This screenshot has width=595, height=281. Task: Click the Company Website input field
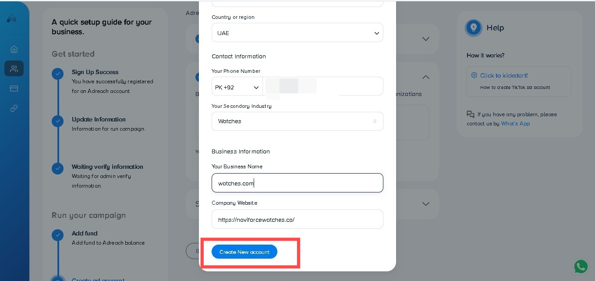(297, 220)
